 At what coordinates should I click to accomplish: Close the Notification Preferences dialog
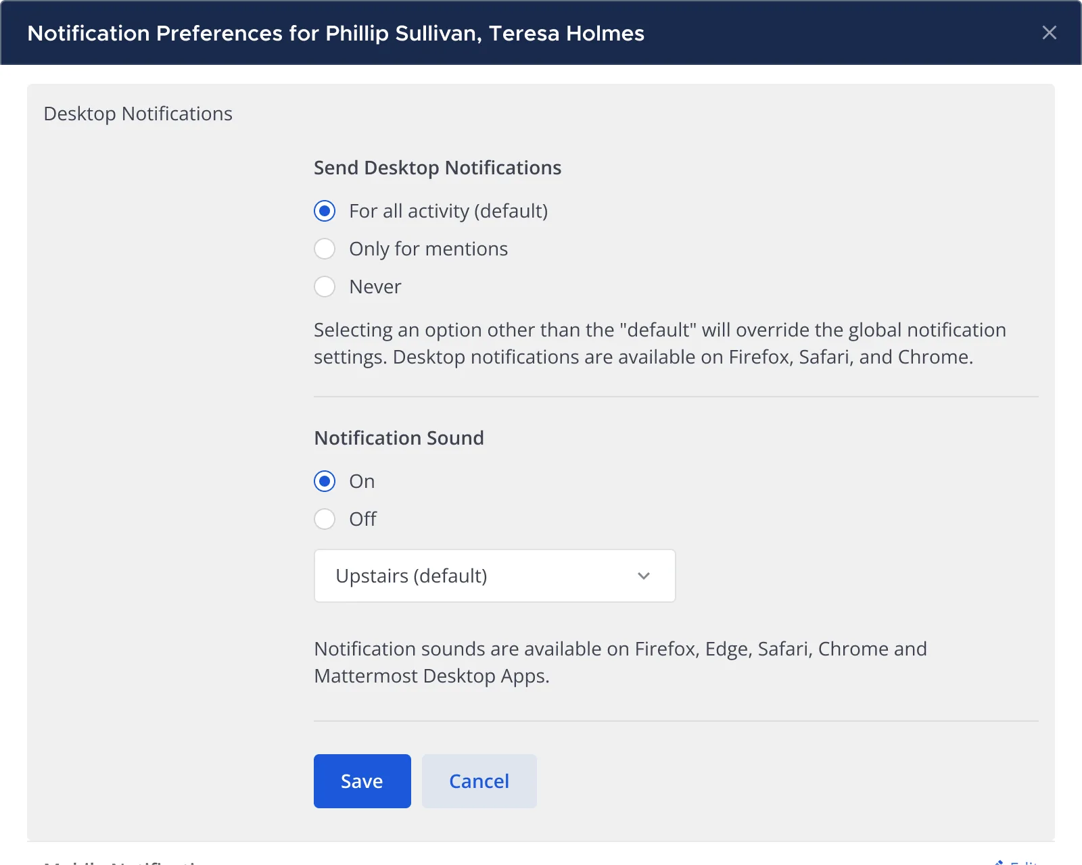(x=1049, y=32)
